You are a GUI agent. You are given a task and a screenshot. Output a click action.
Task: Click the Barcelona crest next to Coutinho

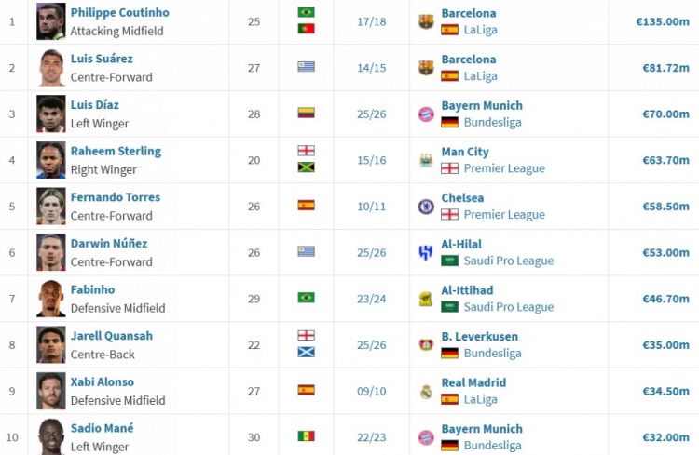tap(426, 21)
